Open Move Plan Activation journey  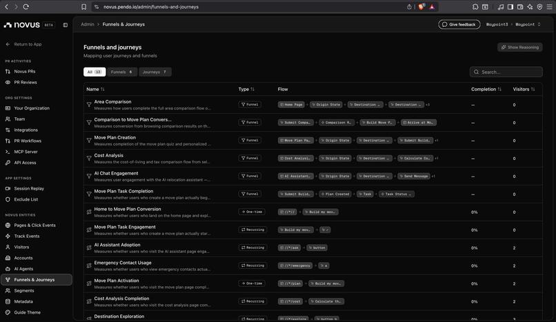coord(312,284)
